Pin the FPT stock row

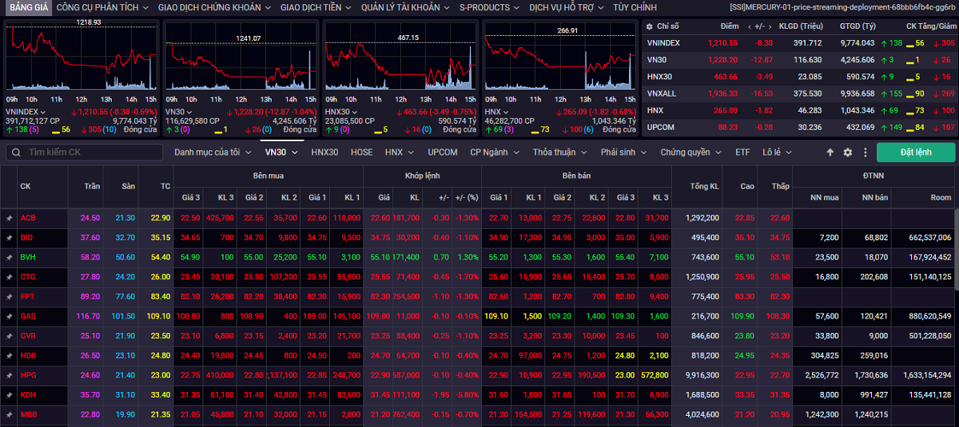(x=10, y=296)
